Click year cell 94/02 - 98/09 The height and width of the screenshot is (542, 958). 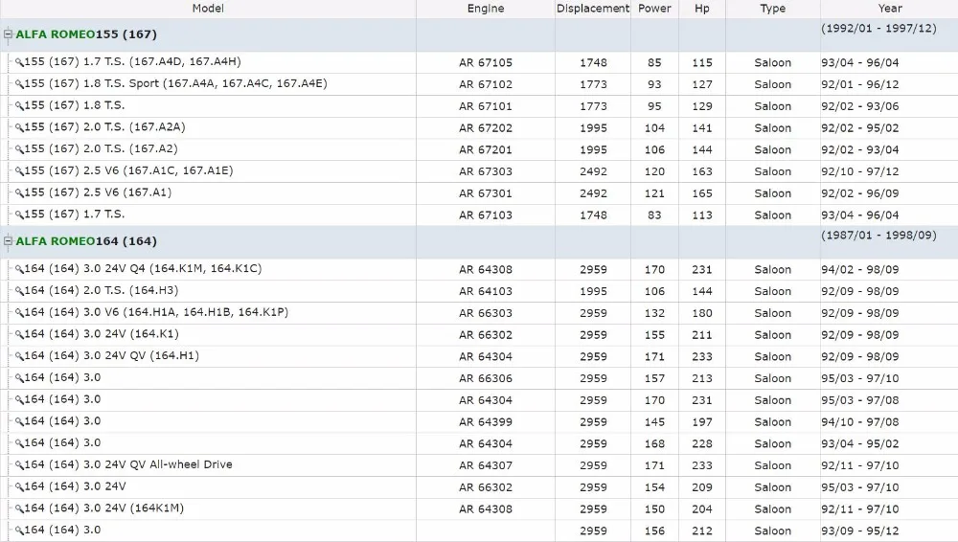click(x=859, y=269)
